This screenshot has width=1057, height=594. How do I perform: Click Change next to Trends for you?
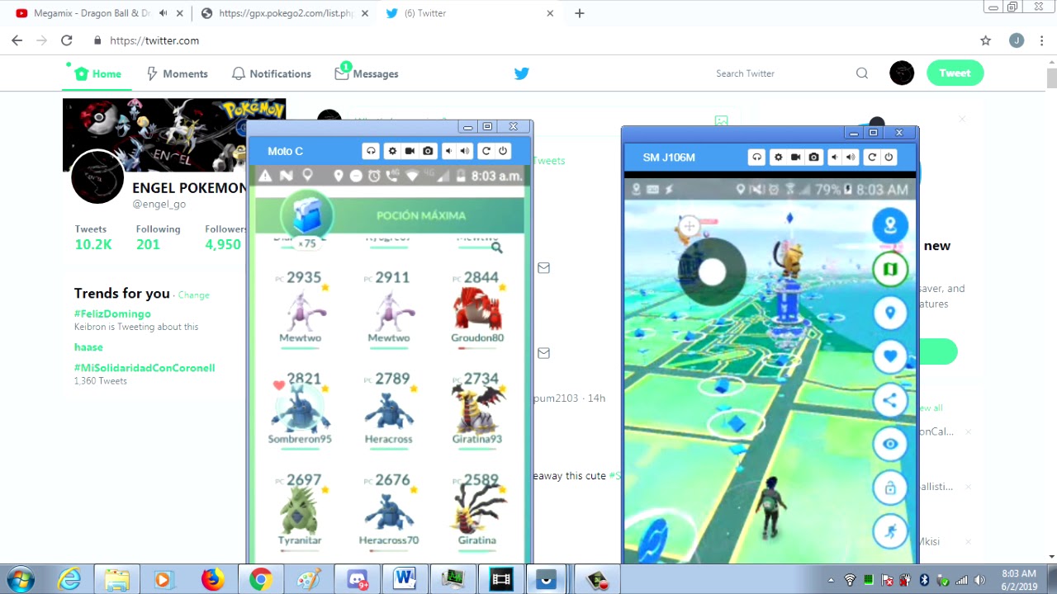click(194, 295)
